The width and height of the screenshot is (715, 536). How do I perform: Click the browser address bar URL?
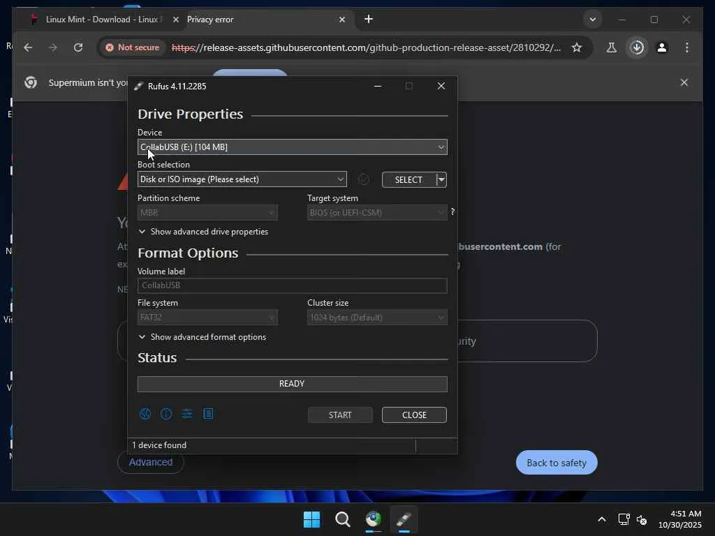366,47
